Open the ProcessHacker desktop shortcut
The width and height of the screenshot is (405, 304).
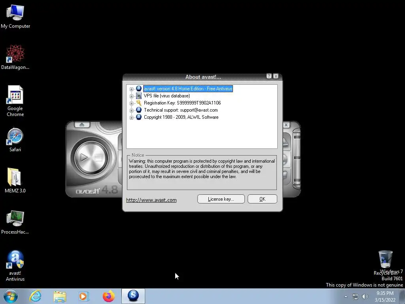(x=15, y=222)
